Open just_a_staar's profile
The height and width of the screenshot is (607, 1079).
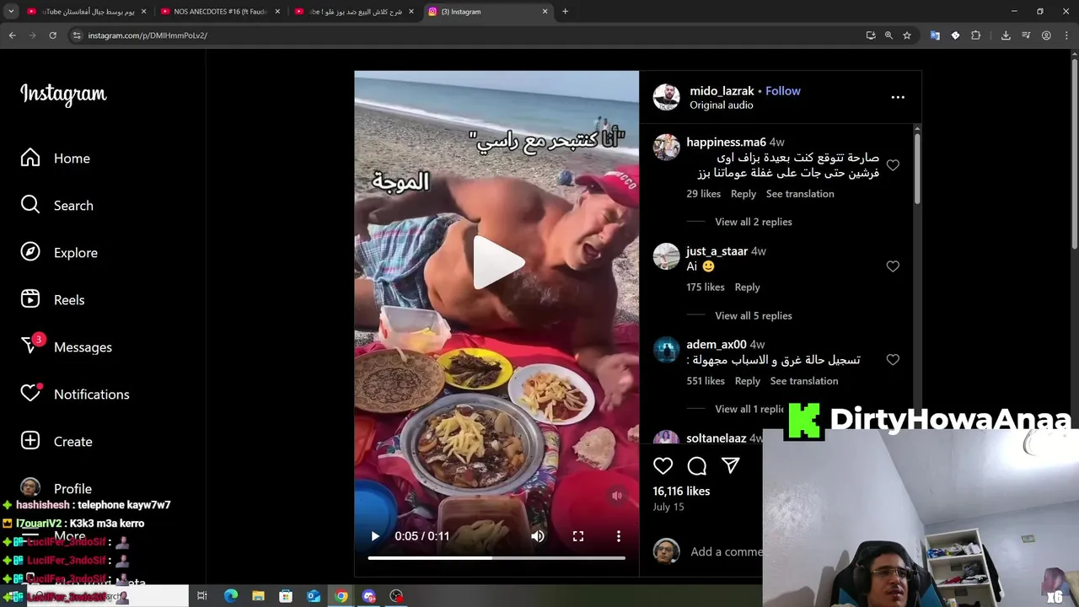717,251
